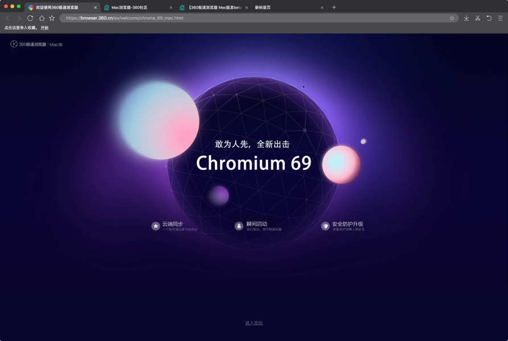Click the 云端同步 feature label
The width and height of the screenshot is (508, 341).
[x=173, y=224]
